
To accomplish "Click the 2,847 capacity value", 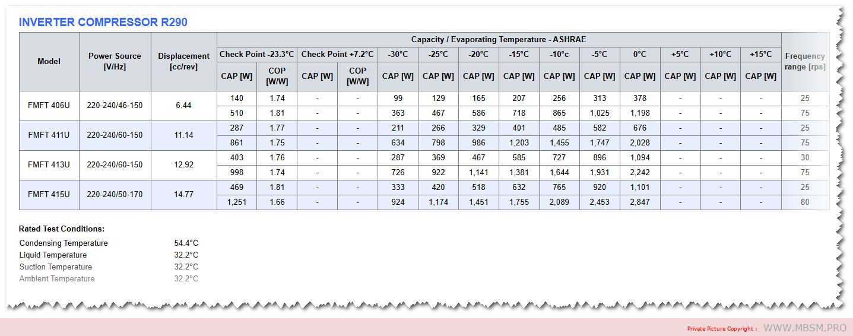I will (x=639, y=202).
